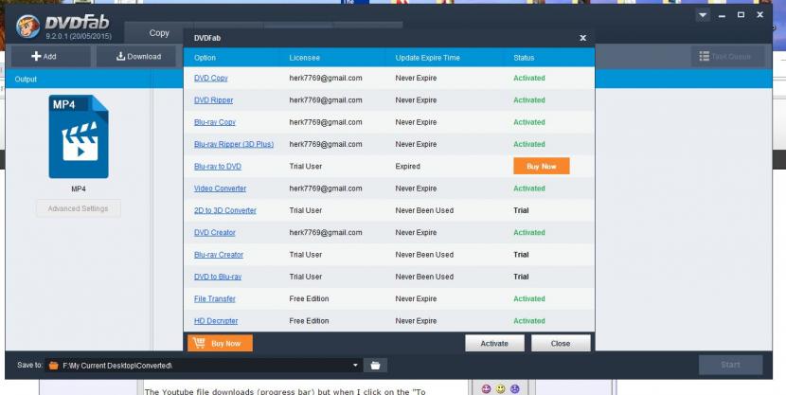
Task: Open the DVD Ripper link
Action: pyautogui.click(x=213, y=100)
